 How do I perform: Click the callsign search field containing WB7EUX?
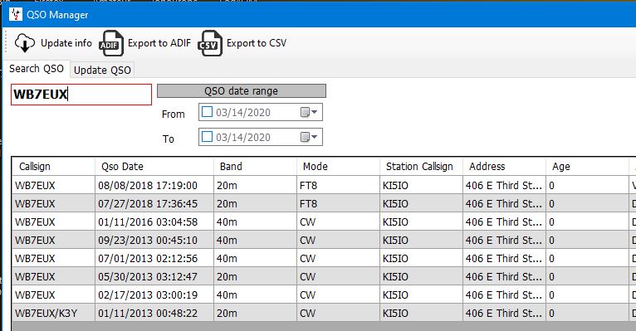[x=81, y=95]
